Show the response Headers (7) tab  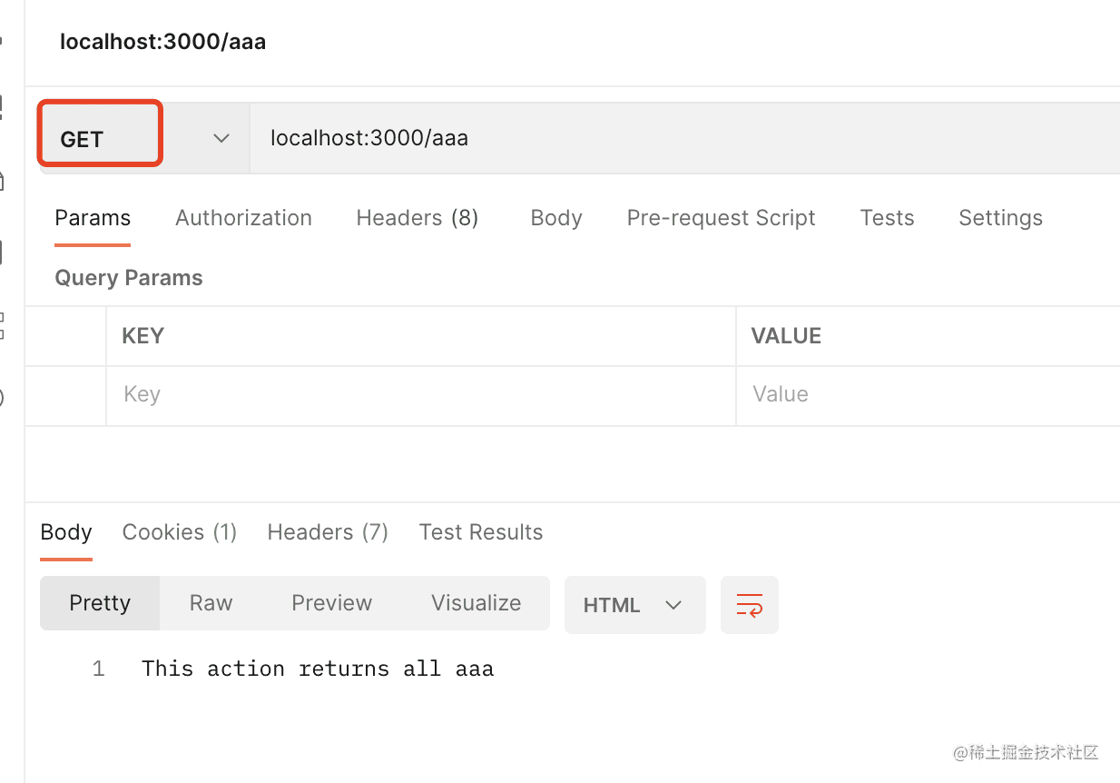pos(328,532)
